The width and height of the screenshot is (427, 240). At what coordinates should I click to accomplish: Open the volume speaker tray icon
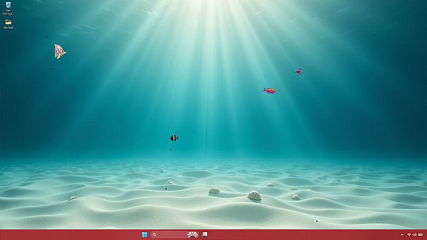[415, 235]
